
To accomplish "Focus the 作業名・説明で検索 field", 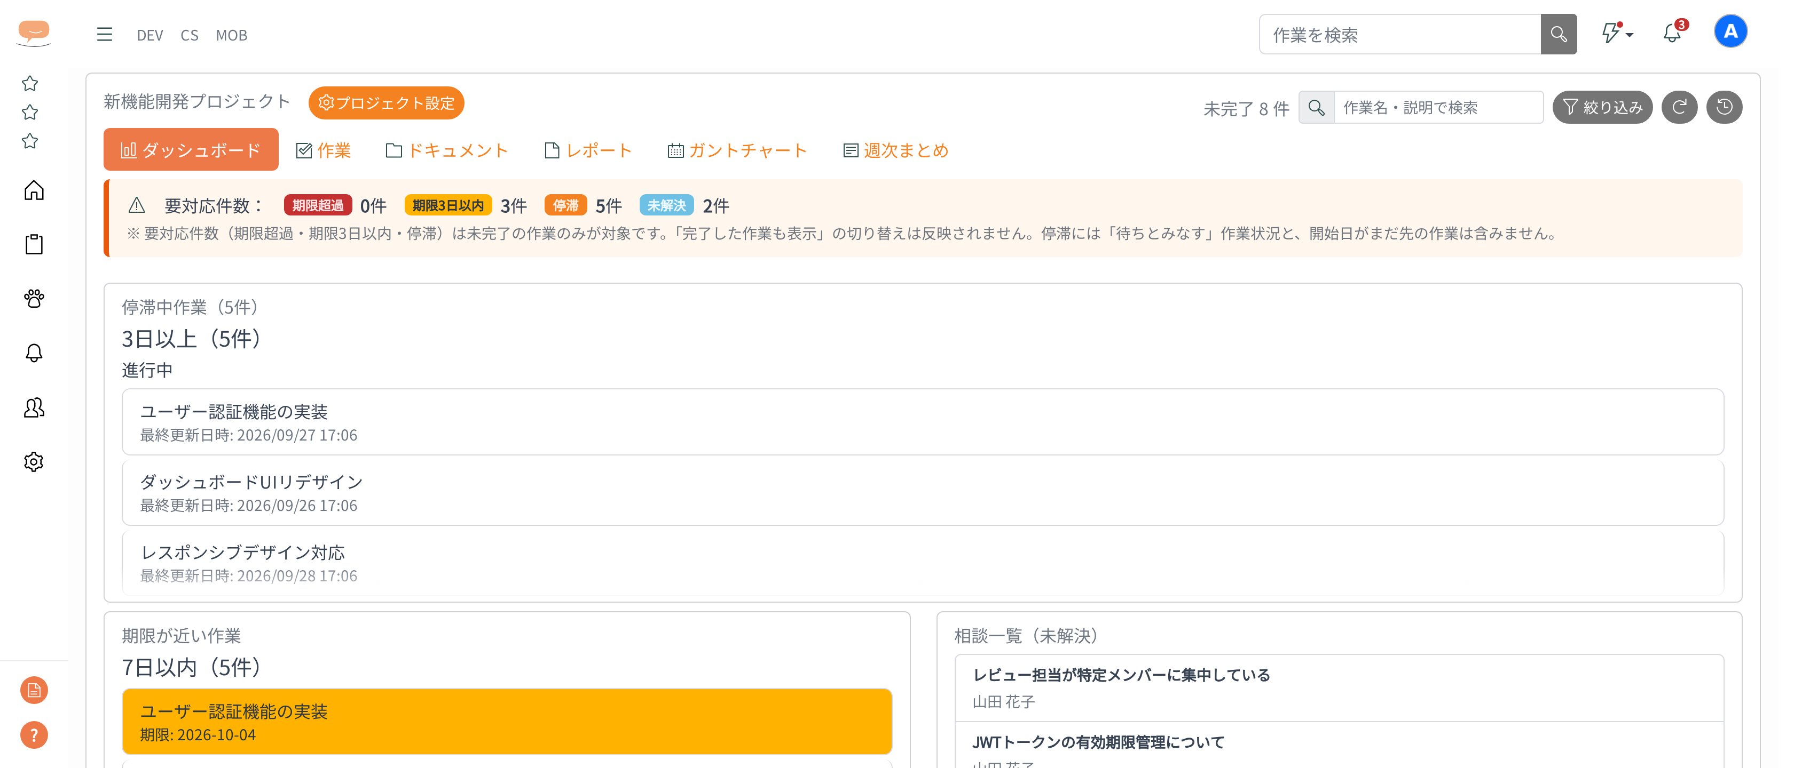I will point(1438,107).
